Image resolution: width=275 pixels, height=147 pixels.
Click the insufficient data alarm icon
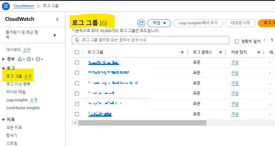pos(38,59)
